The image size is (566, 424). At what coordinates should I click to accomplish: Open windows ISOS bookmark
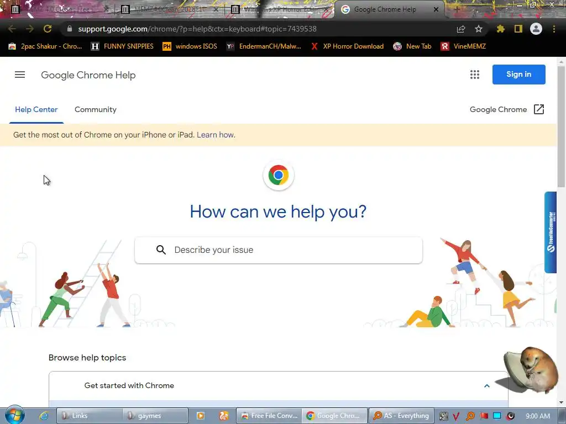tap(190, 46)
